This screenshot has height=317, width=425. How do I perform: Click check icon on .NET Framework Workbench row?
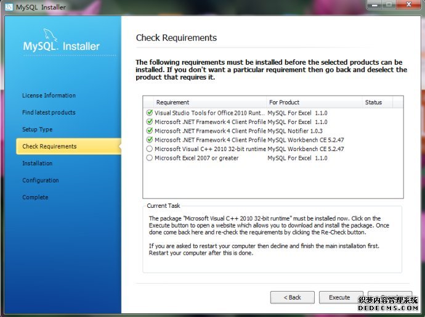coord(149,140)
